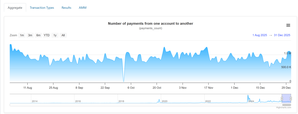Click the 2016 label in the navigator

point(78,101)
